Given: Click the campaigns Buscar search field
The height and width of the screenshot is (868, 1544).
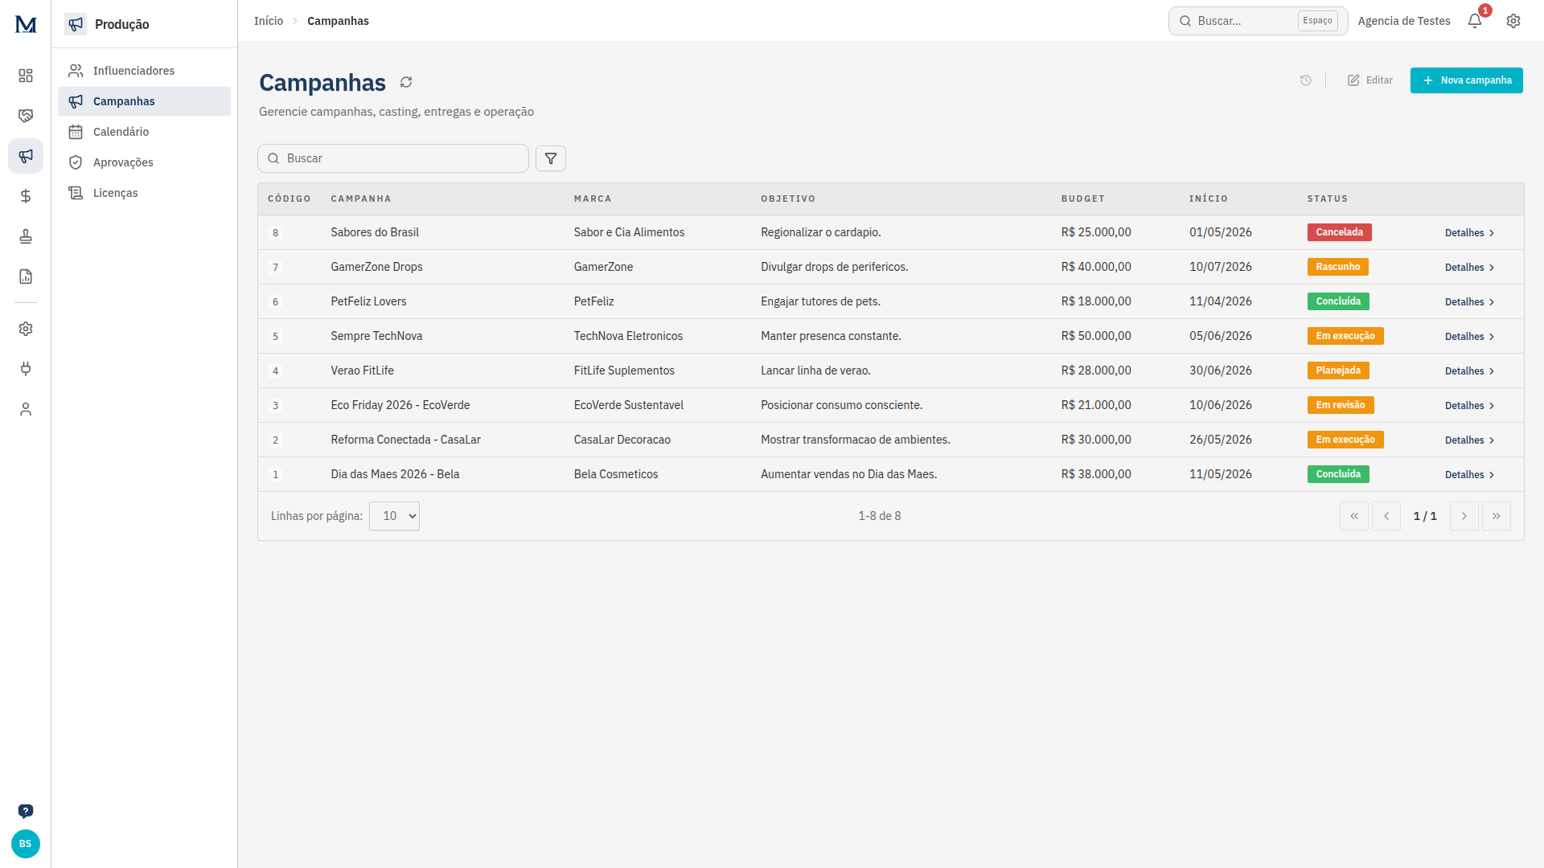Looking at the screenshot, I should pyautogui.click(x=393, y=158).
